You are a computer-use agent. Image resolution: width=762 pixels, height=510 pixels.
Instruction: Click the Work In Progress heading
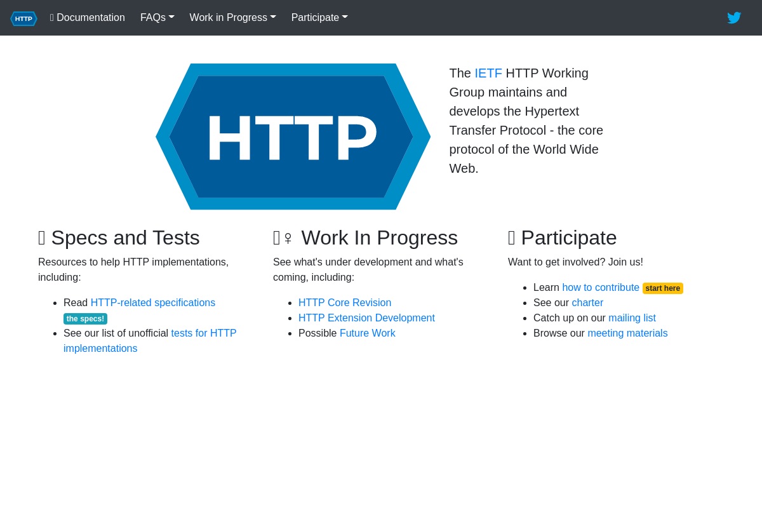365,238
